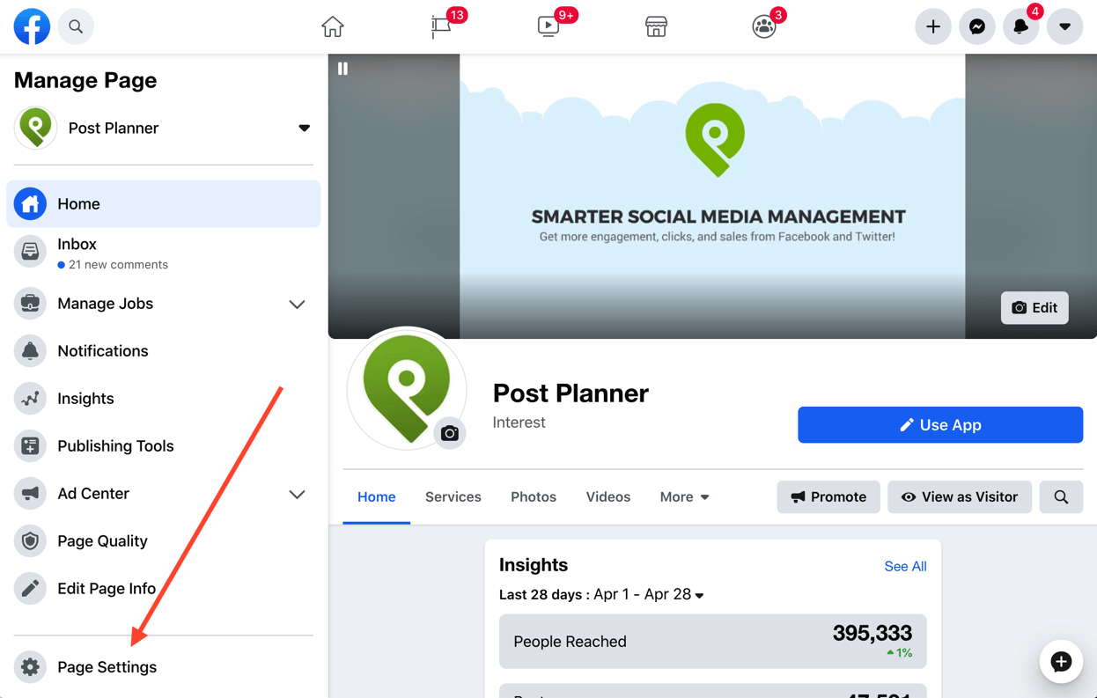This screenshot has height=698, width=1097.
Task: Open the notifications bell in top bar
Action: click(x=1020, y=26)
